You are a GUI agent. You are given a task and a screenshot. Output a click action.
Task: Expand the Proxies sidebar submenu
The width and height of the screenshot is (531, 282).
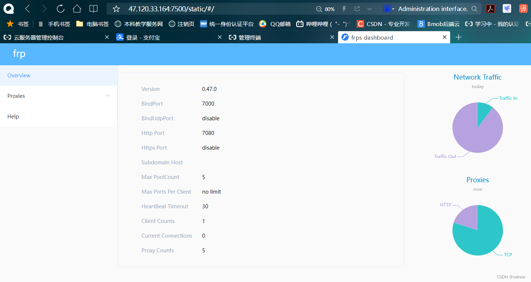(x=59, y=96)
